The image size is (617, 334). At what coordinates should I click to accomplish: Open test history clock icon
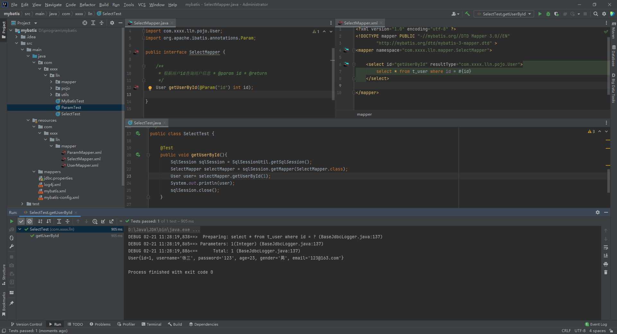point(95,221)
